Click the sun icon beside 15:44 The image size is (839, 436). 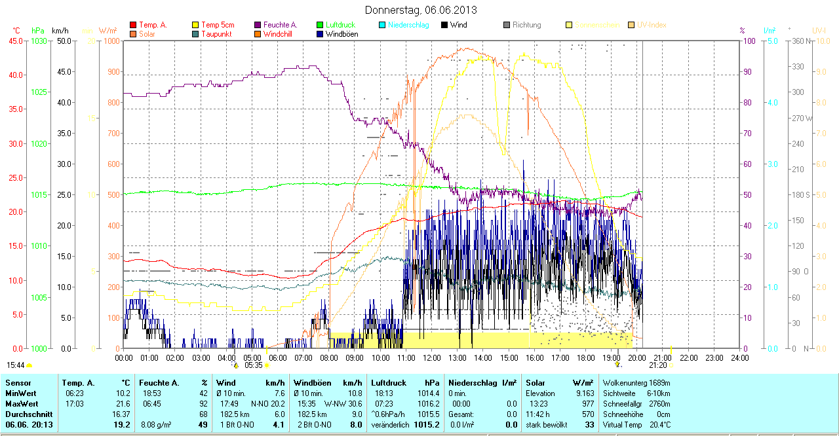[29, 365]
